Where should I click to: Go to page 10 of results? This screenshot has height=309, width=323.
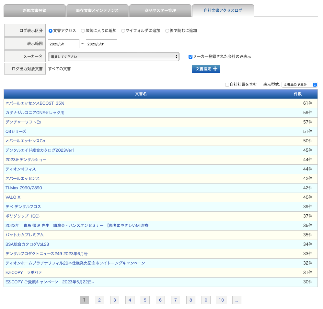pyautogui.click(x=222, y=300)
